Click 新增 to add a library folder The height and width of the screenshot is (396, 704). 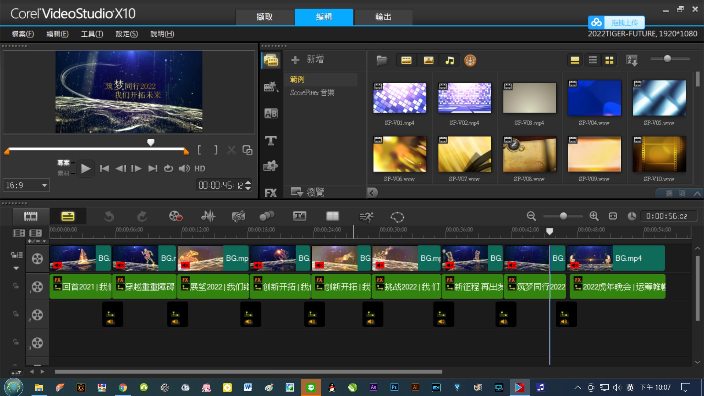[307, 59]
